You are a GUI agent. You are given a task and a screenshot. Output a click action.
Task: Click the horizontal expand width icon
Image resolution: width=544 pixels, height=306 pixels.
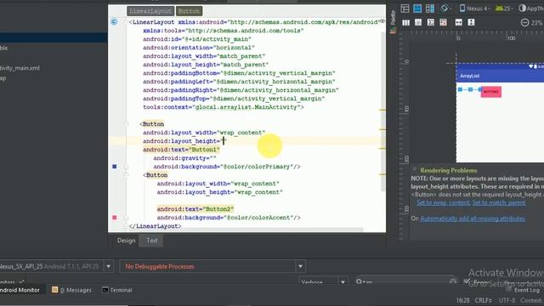tap(459, 23)
